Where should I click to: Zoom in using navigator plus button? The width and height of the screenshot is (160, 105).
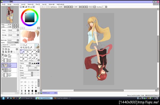click(15, 25)
